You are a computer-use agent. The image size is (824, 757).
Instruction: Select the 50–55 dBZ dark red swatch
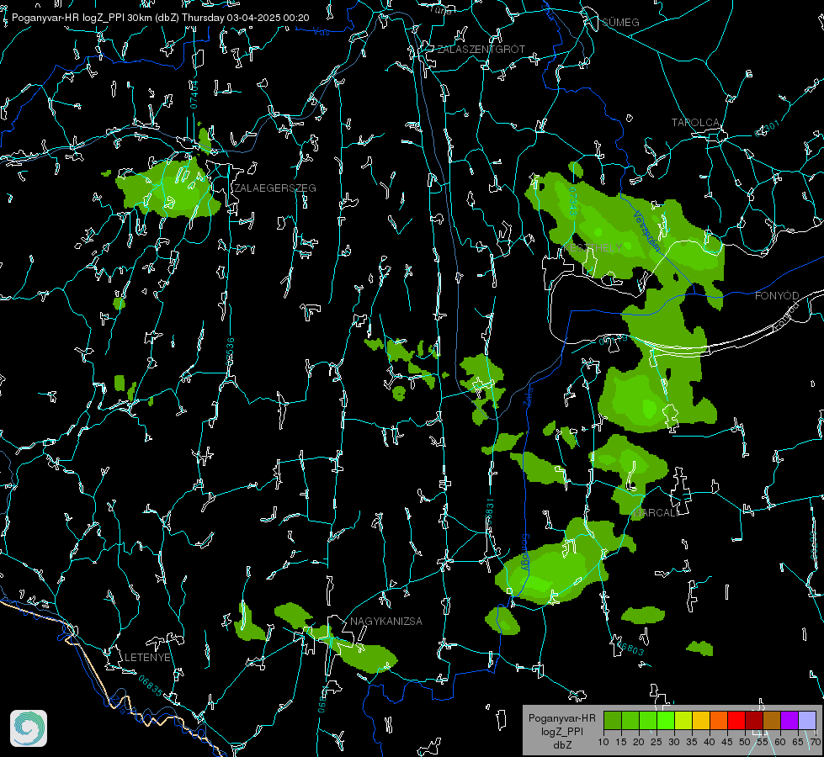754,720
